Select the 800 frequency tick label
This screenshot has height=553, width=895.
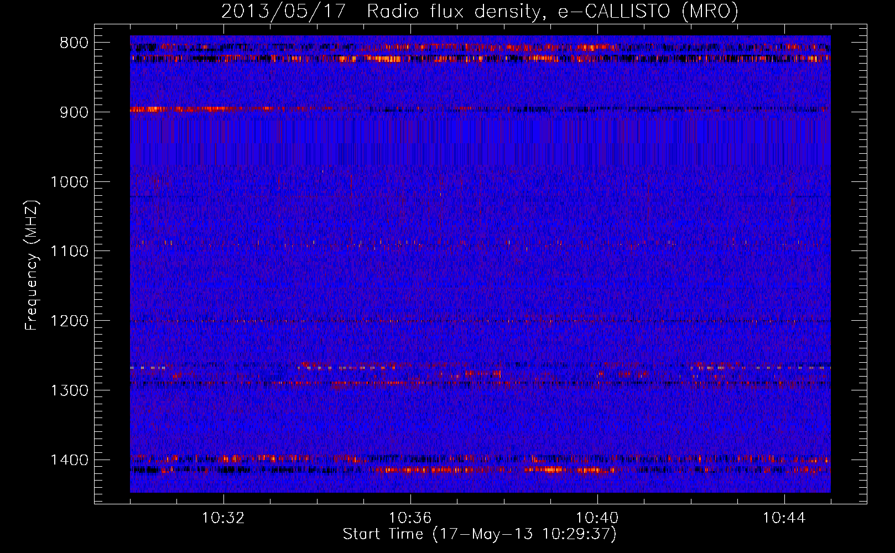coord(74,43)
